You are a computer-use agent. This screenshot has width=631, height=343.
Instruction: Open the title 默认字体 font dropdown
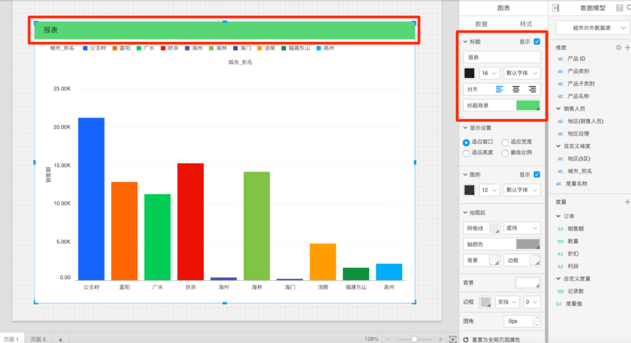(x=522, y=73)
